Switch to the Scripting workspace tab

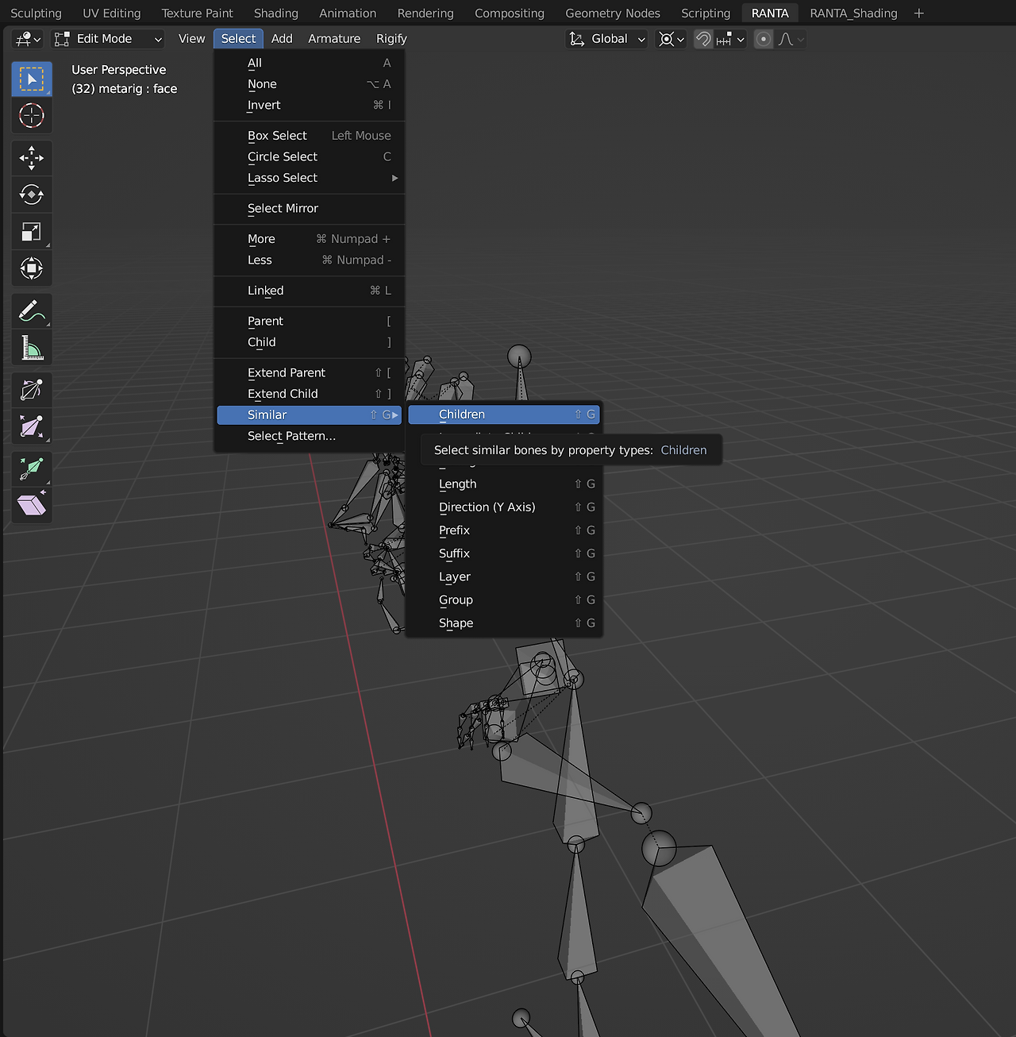coord(706,13)
